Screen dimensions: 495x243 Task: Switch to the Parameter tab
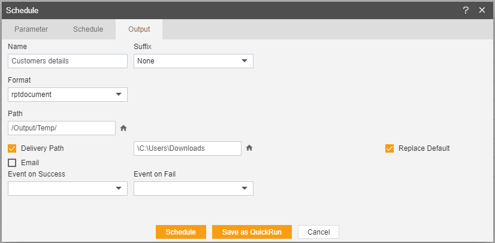coord(31,29)
